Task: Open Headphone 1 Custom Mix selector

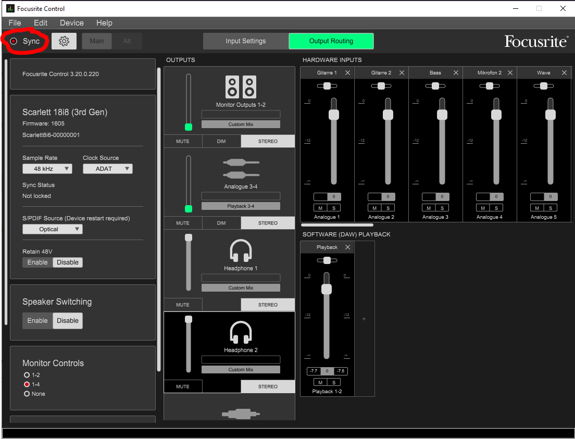Action: [241, 288]
